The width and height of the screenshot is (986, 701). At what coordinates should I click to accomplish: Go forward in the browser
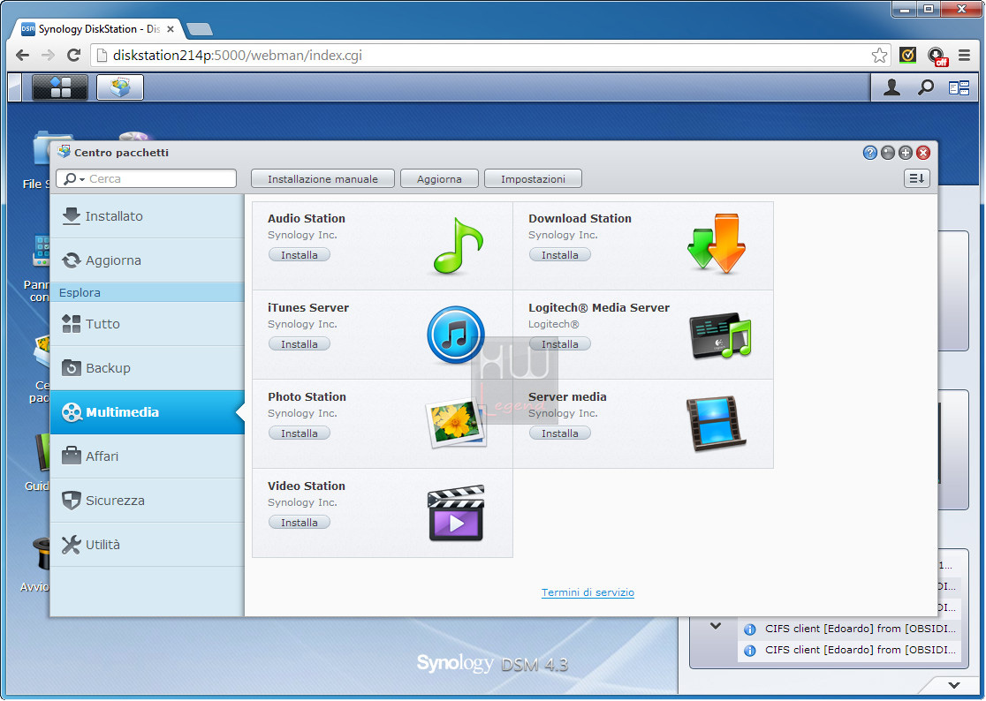point(48,56)
